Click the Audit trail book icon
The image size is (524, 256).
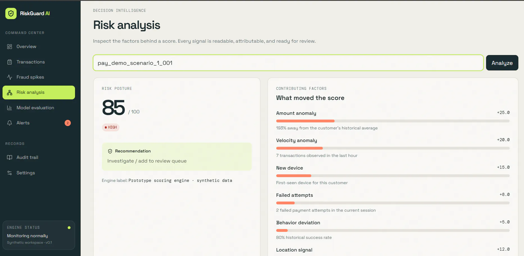10,157
